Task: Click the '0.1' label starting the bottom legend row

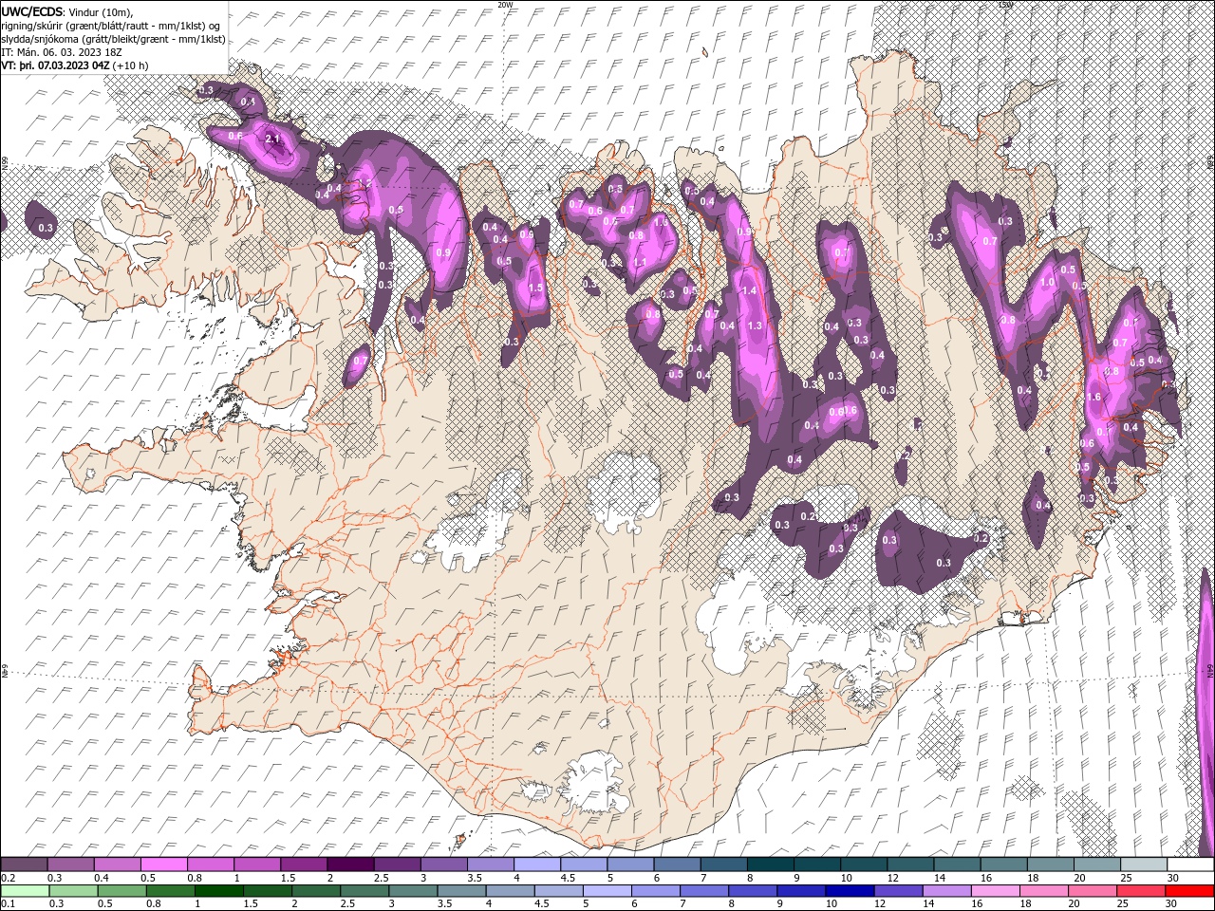Action: point(8,904)
